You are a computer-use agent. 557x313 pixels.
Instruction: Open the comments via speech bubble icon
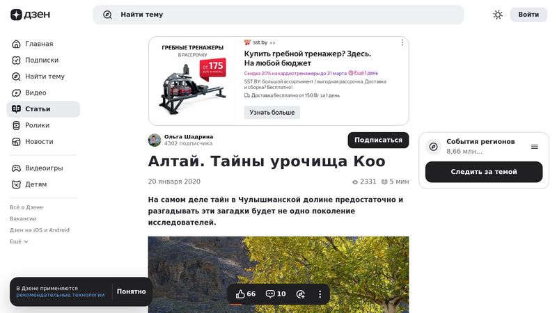pyautogui.click(x=270, y=294)
